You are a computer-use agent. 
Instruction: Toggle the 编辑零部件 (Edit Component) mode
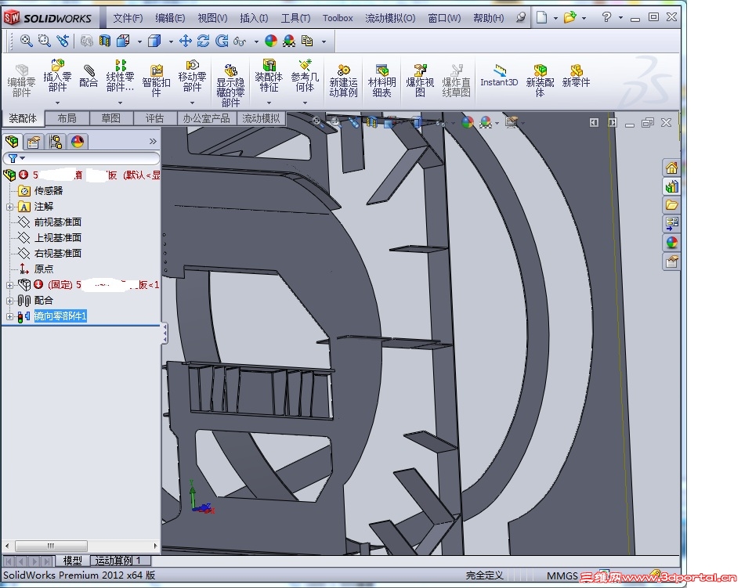click(21, 77)
